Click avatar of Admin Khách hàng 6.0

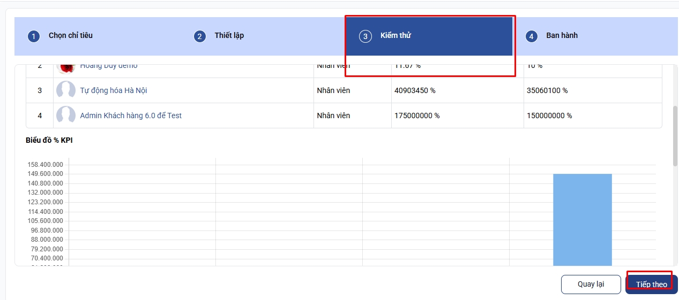[x=66, y=115]
